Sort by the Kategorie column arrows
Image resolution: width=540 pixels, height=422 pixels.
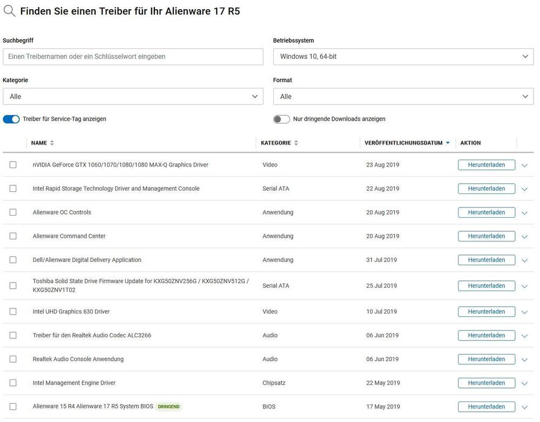pos(296,143)
